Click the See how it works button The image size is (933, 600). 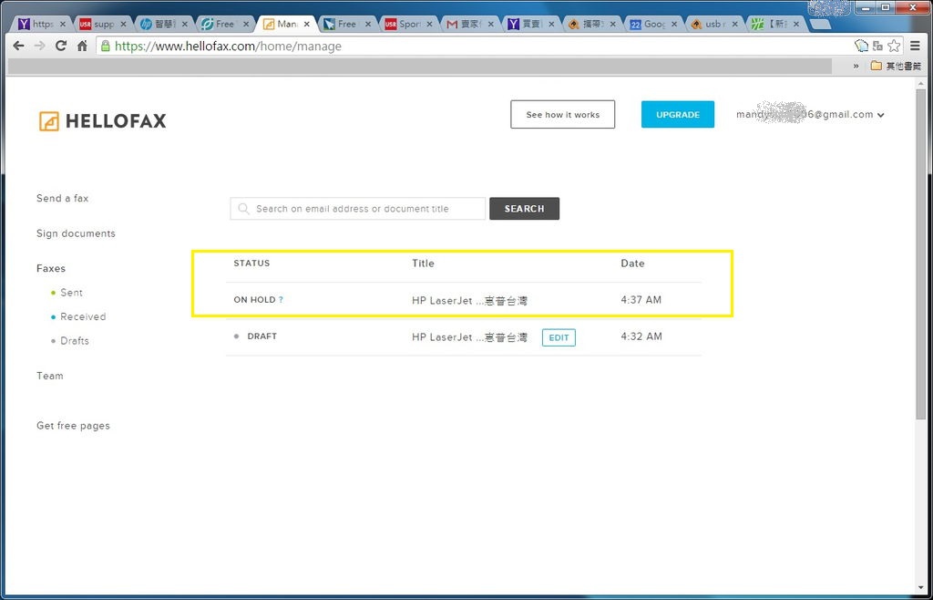tap(562, 114)
